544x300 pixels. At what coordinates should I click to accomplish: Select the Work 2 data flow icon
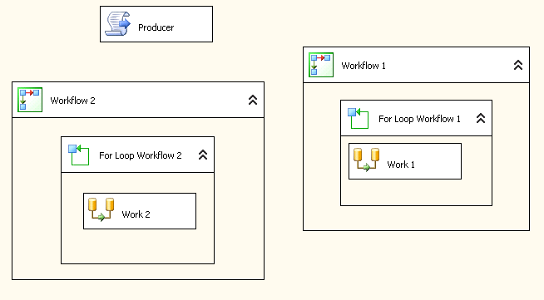[x=101, y=209]
